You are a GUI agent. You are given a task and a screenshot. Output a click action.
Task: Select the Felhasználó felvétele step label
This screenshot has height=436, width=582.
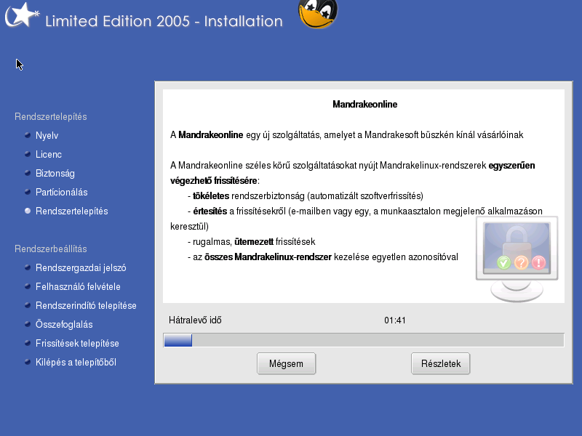coord(78,286)
